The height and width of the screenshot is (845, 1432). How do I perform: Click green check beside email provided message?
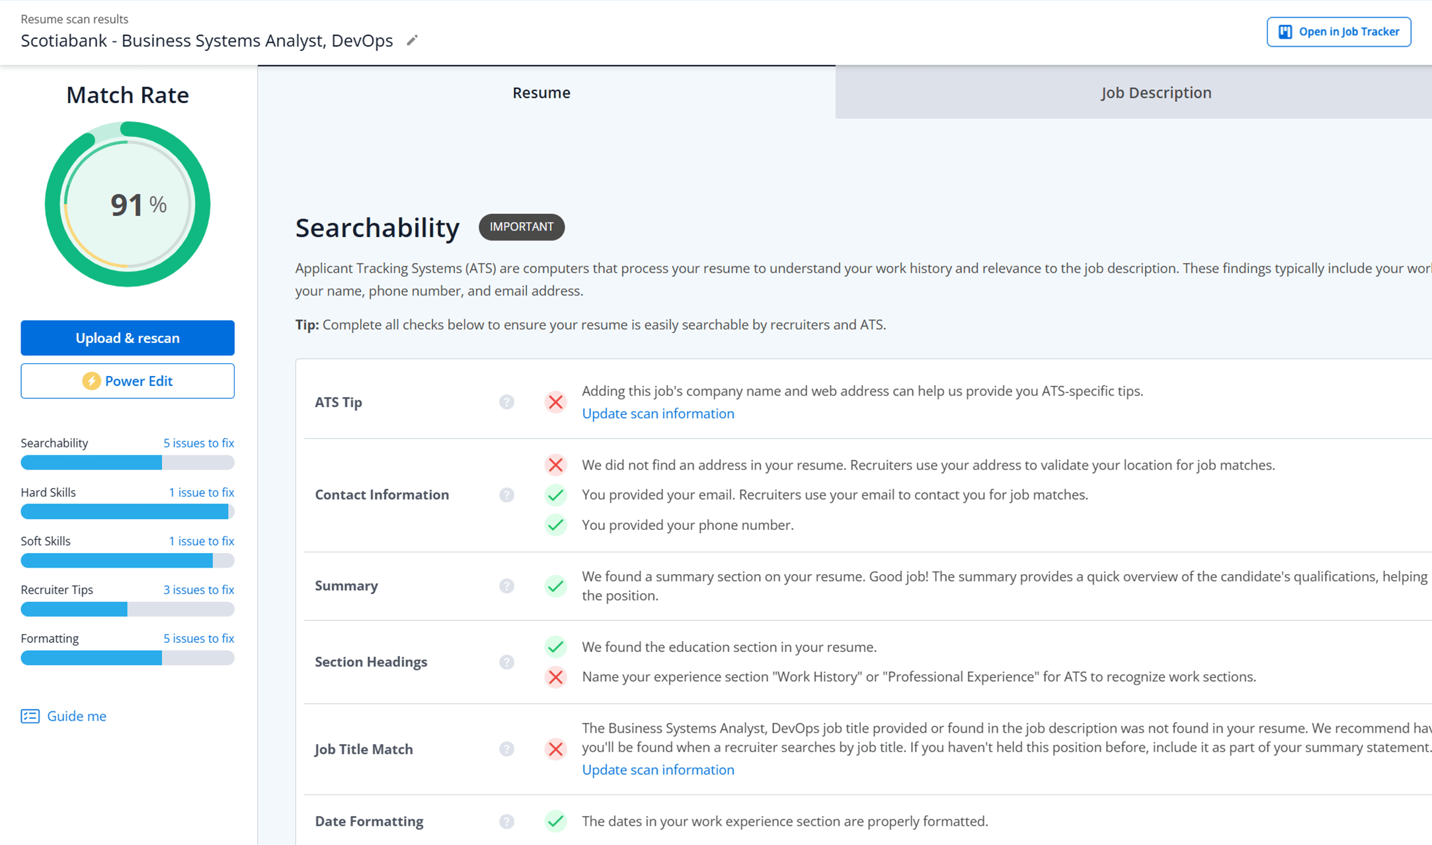pos(555,495)
